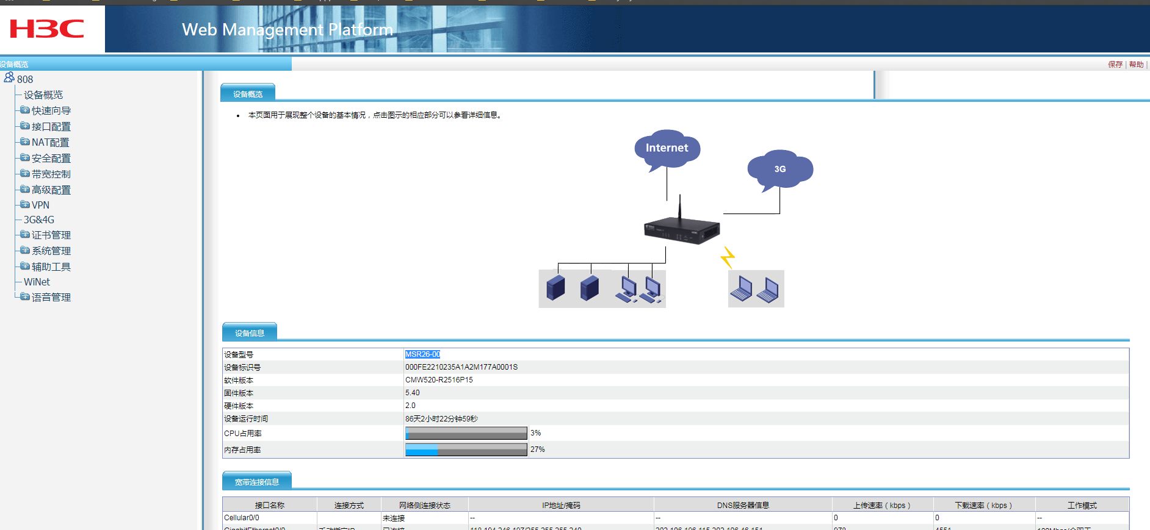Expand the 辅助工具 tree node
This screenshot has height=530, width=1150.
[25, 266]
